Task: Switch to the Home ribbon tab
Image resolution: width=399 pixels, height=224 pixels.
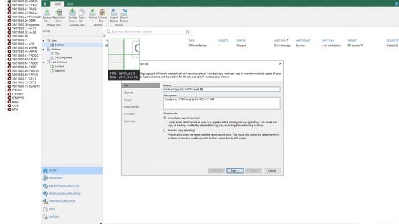Action: (x=57, y=4)
